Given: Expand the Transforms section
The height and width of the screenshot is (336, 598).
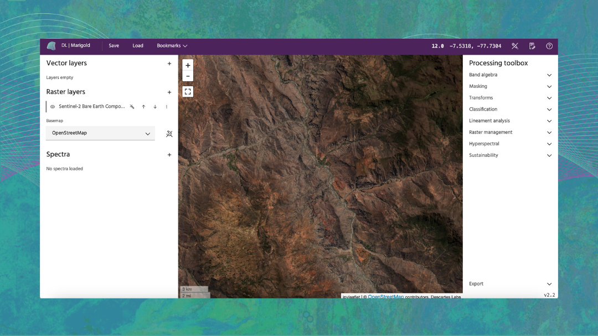Looking at the screenshot, I should coord(511,98).
